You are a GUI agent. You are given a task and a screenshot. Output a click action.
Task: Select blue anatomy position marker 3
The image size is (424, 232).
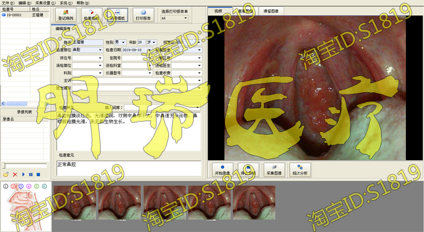(x=21, y=186)
